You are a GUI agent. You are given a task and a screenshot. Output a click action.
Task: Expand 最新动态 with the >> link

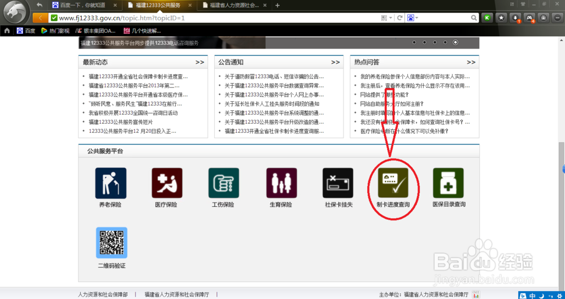click(200, 62)
